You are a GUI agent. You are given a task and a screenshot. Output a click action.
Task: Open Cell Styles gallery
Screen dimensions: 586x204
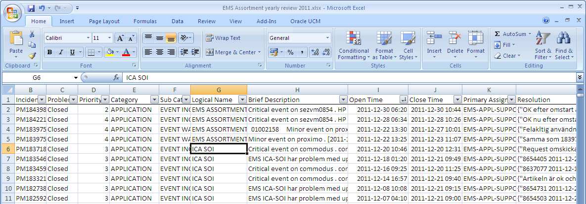point(408,45)
